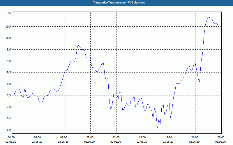Select the 7,0 y-axis label
Image resolution: width=233 pixels, height=145 pixels.
click(9, 107)
